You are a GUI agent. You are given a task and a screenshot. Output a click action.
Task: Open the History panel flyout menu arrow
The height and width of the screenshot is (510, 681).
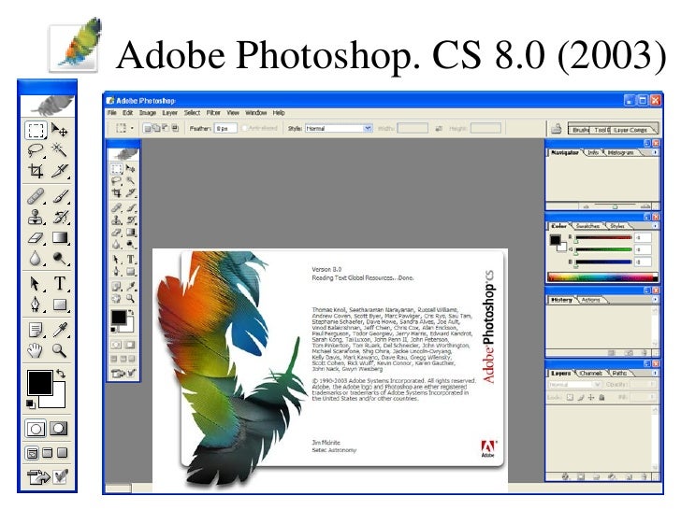[x=655, y=299]
